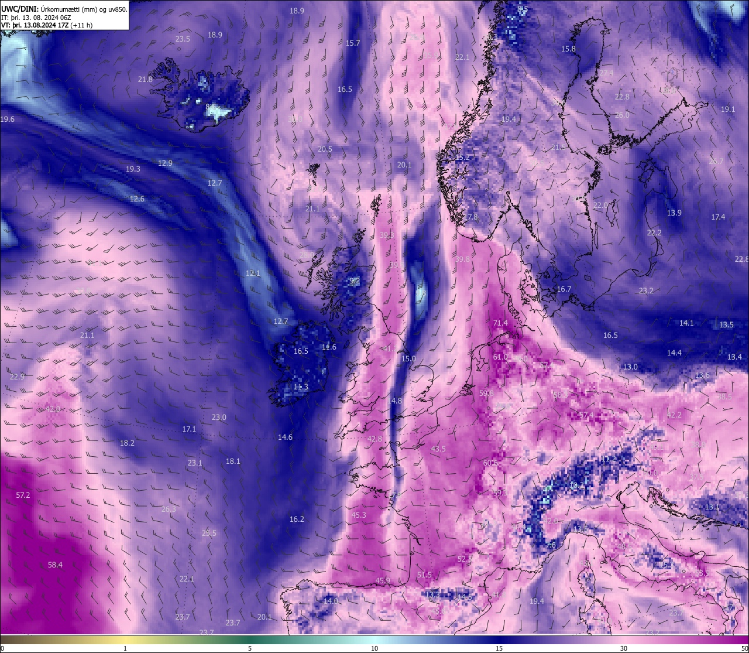Viewport: 749px width, 653px height.
Task: Click the value 12.1 on the map
Action: pyautogui.click(x=253, y=273)
